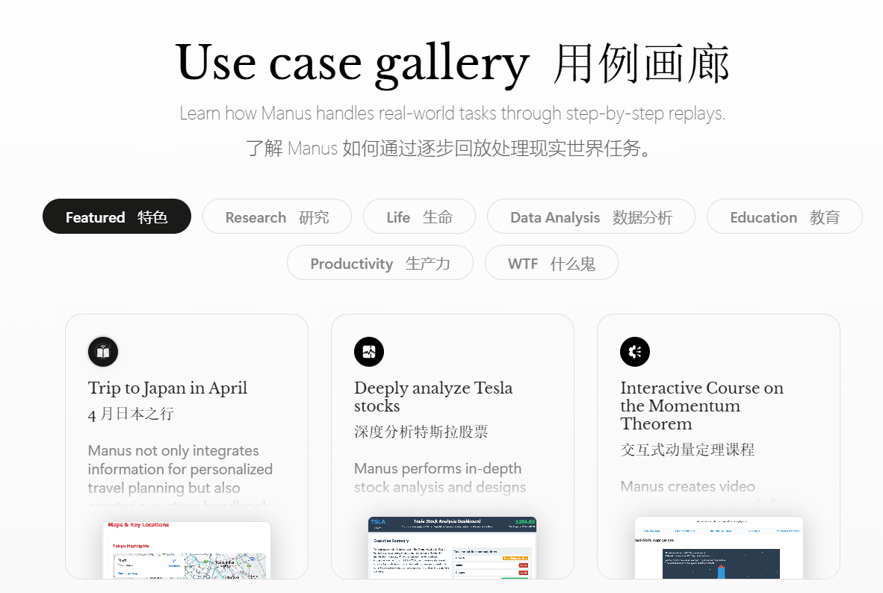The width and height of the screenshot is (883, 593).
Task: Open the Maps & Key Locations preview thumbnail
Action: pyautogui.click(x=187, y=550)
